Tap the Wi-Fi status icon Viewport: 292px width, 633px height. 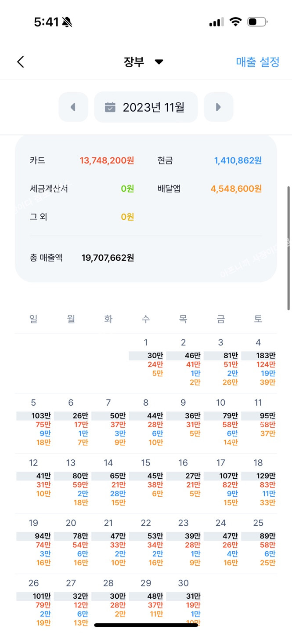point(236,22)
